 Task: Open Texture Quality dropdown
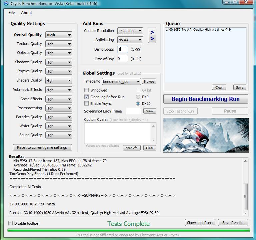(x=59, y=44)
